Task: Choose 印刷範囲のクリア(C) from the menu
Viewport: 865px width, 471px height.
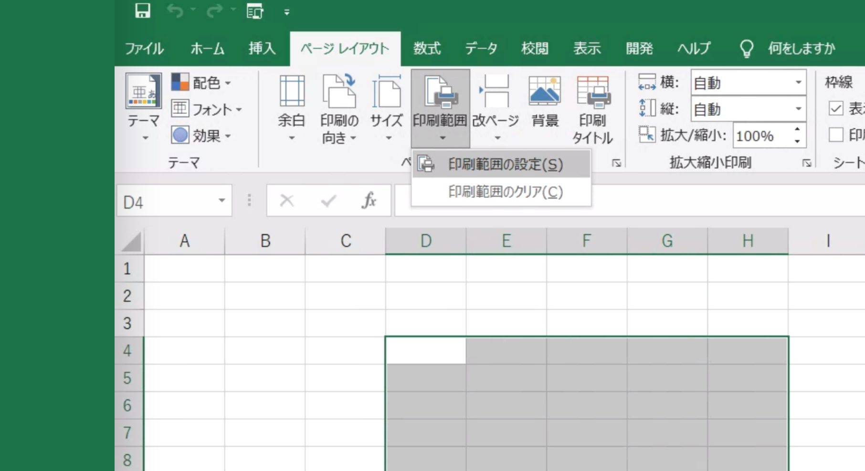Action: pyautogui.click(x=501, y=192)
